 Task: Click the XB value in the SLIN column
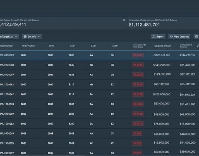[91, 85]
